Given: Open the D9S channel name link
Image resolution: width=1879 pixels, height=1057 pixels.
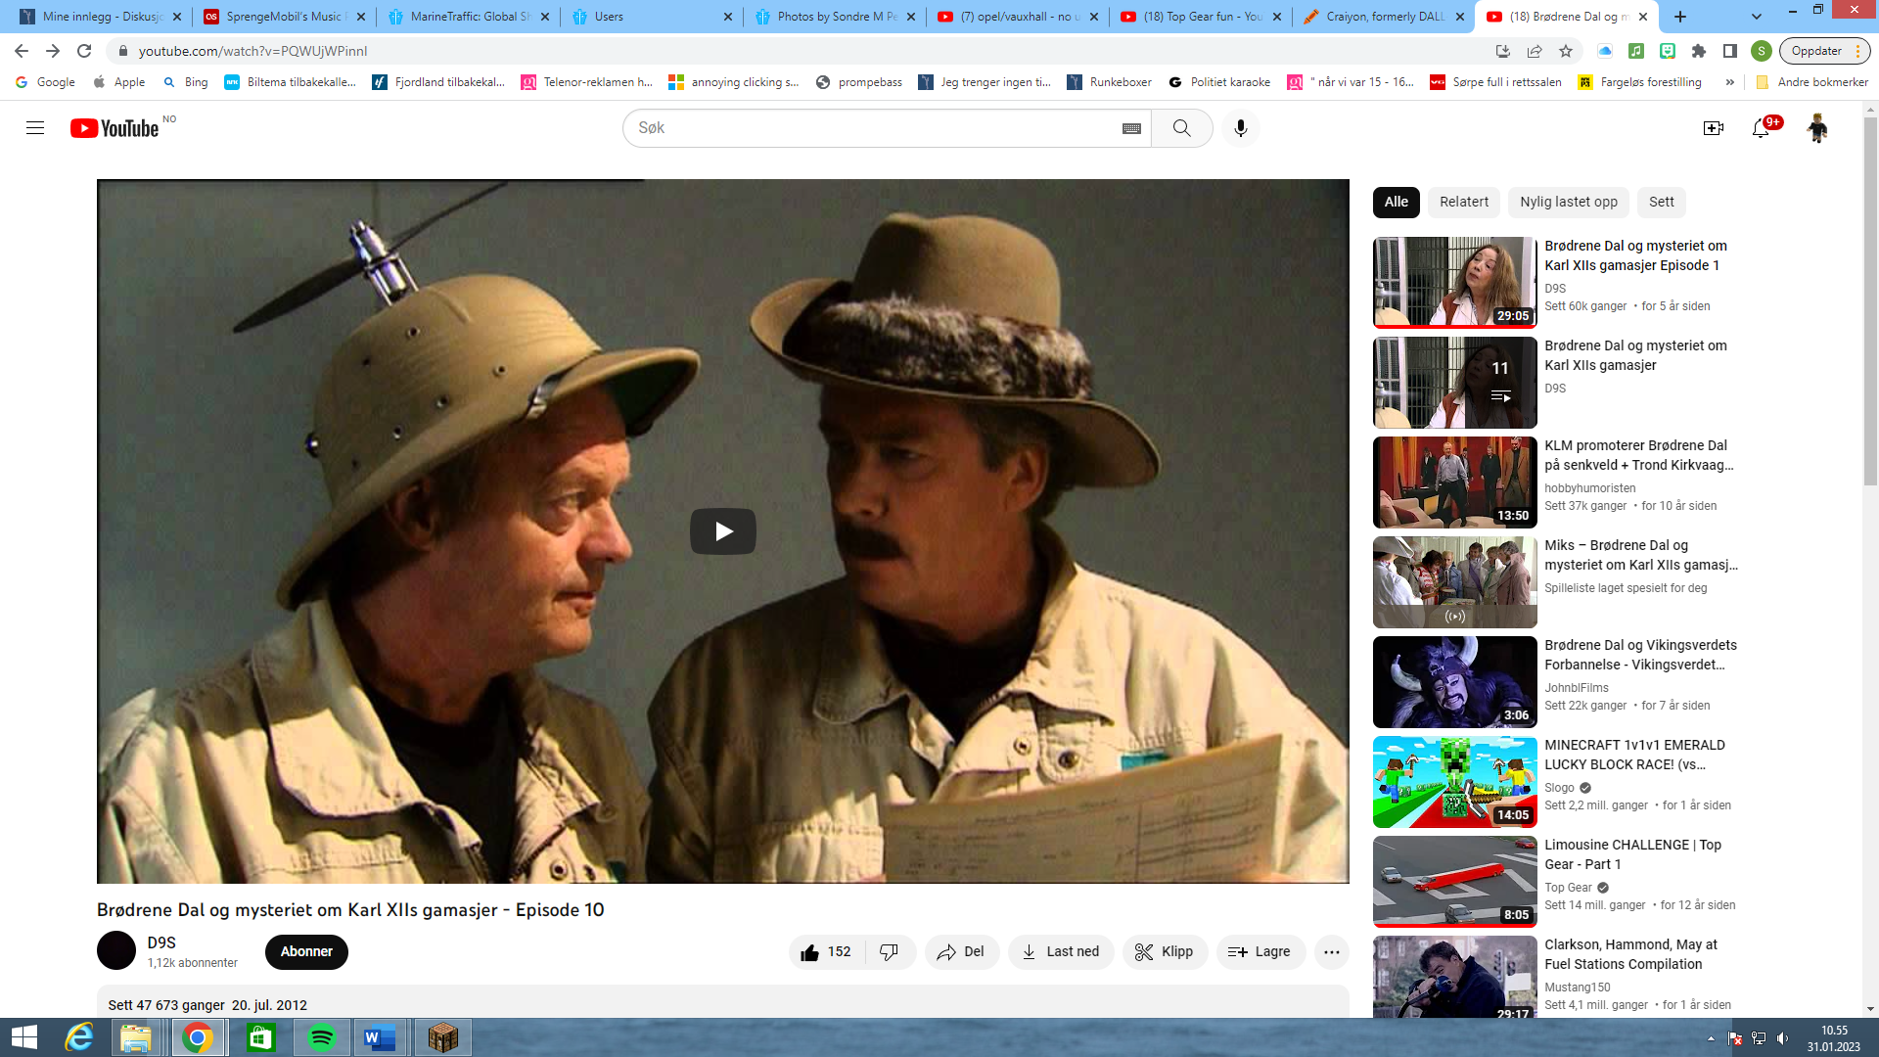Looking at the screenshot, I should tap(161, 942).
